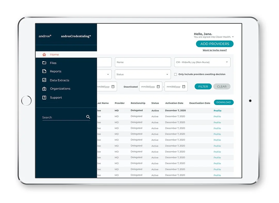Viewport: 279px width, 203px height.
Task: Open the Want to invite more link
Action: tap(215, 50)
